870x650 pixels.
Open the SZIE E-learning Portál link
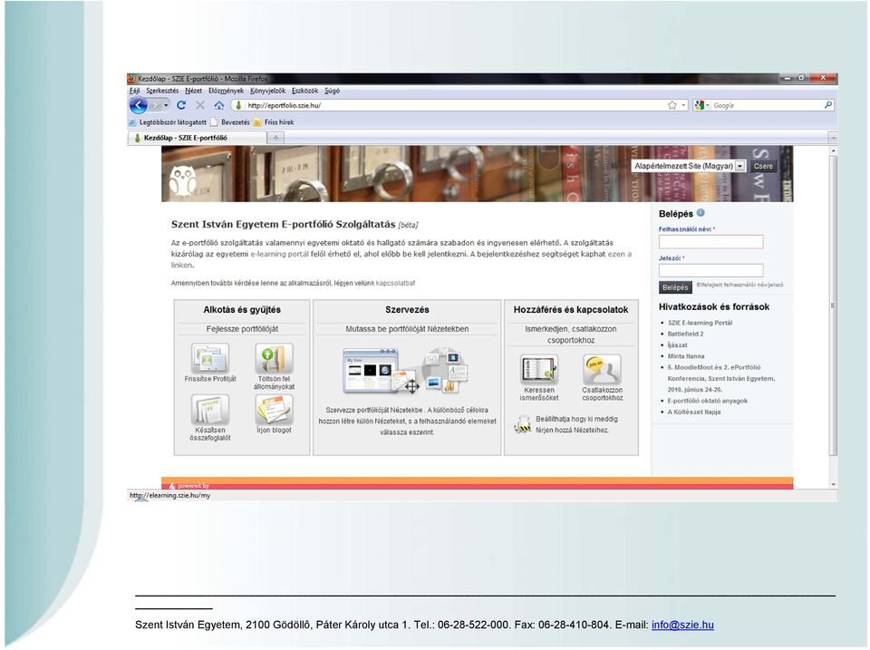[x=700, y=323]
